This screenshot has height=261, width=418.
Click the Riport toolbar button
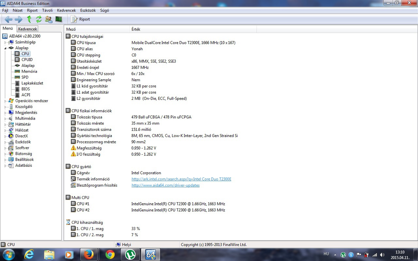[80, 19]
